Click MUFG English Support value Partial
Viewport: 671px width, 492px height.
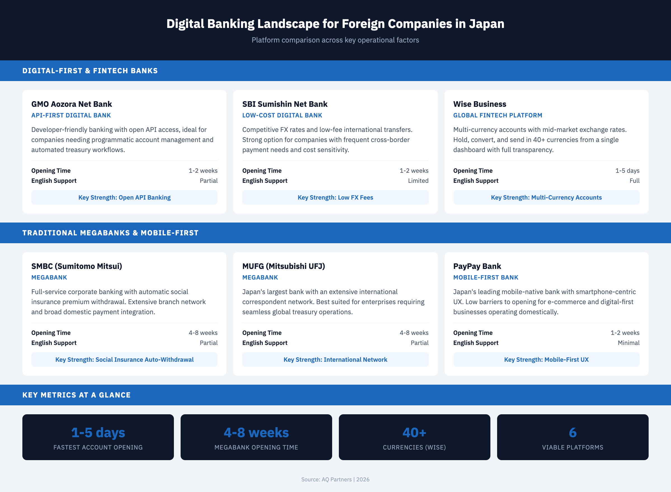click(420, 343)
